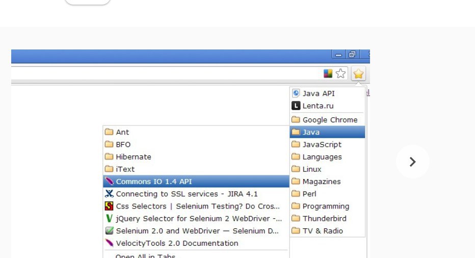Expand the Languages bookmark folder
475x258 pixels.
[x=328, y=157]
